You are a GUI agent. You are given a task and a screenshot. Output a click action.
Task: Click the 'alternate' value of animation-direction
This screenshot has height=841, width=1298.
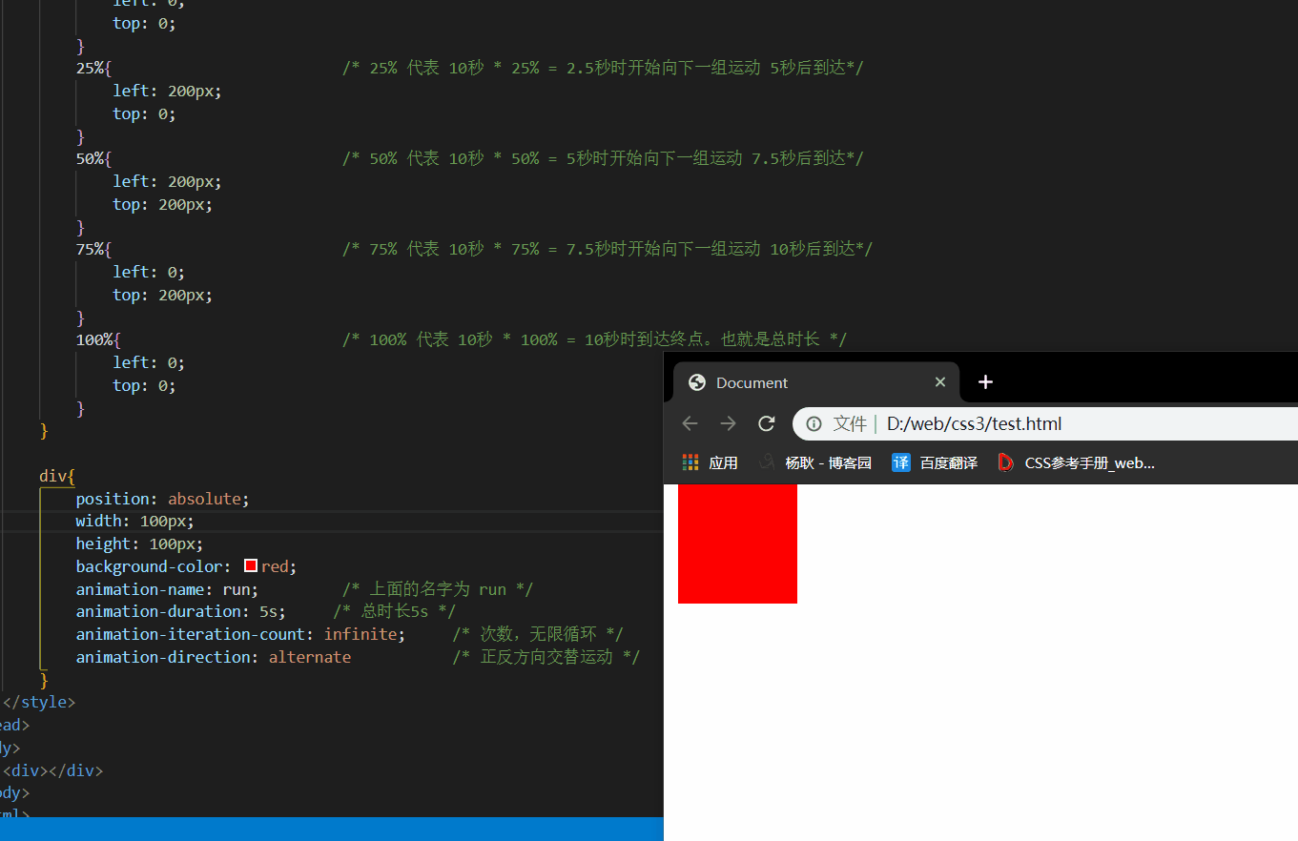309,657
